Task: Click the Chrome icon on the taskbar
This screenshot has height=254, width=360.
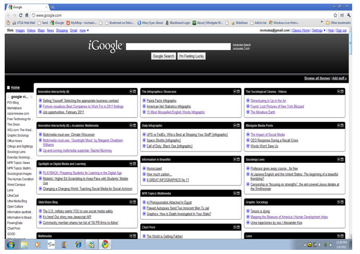Action: point(105,245)
